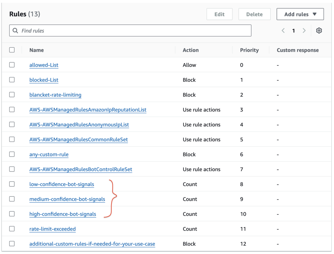
Task: Click the Edit button
Action: click(x=220, y=14)
